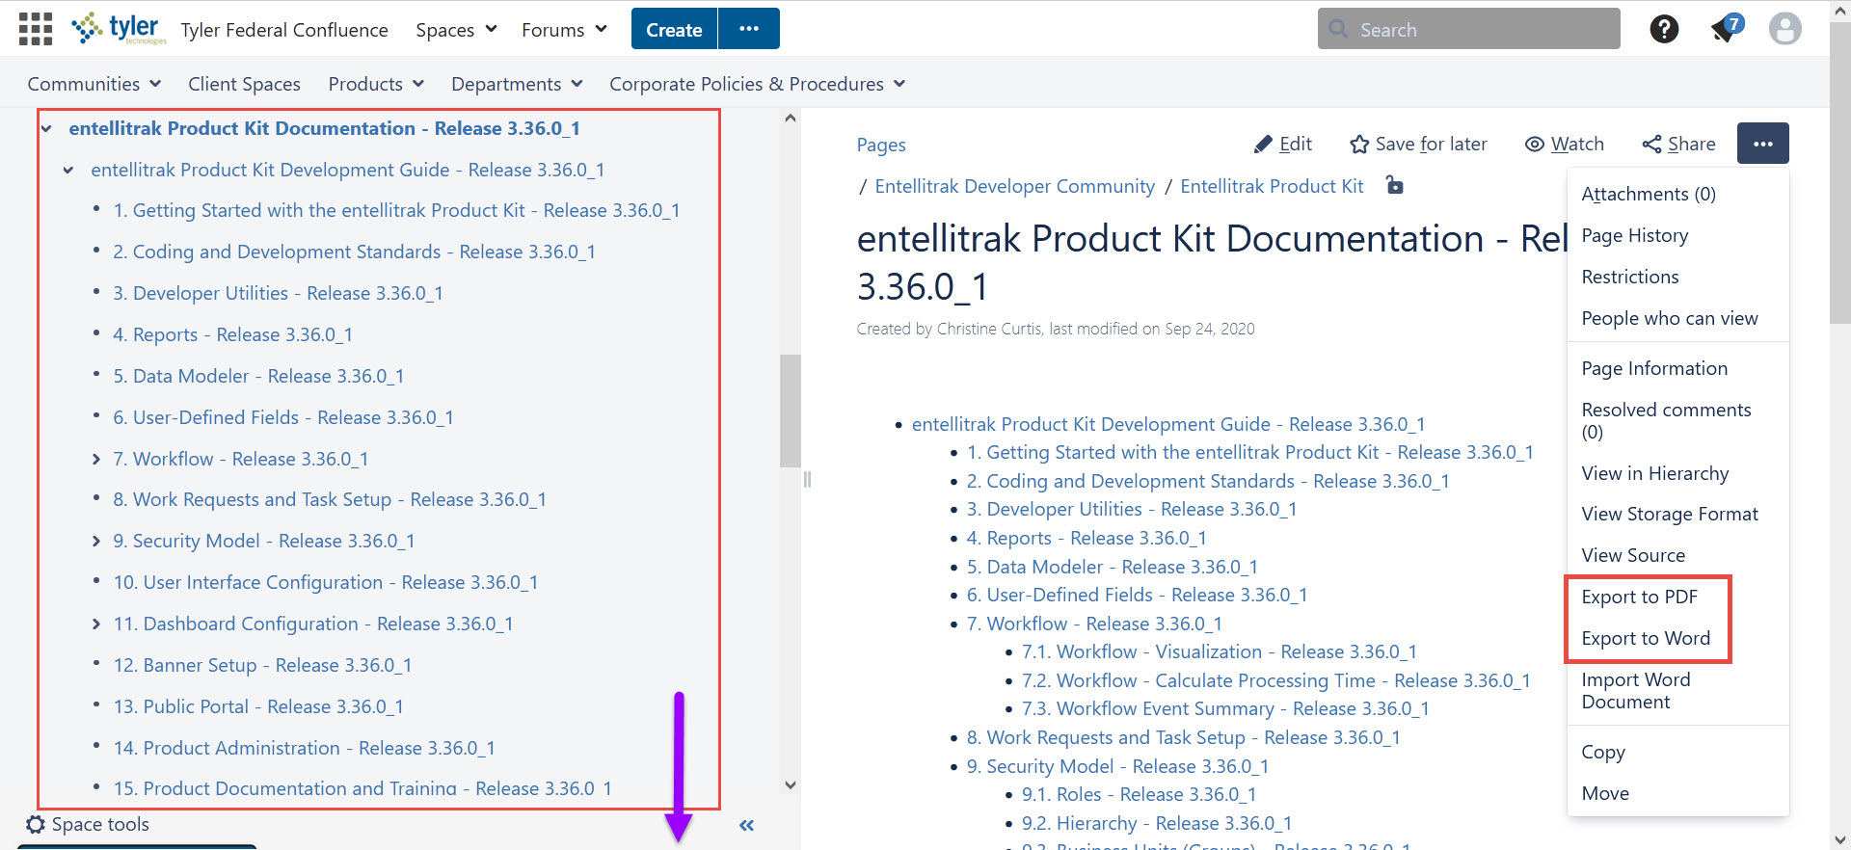Open 7.1. Workflow - Visualization content link

[x=1219, y=652]
